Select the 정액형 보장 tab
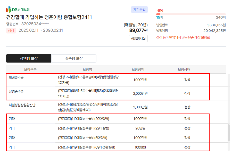232x156 pixels. click(x=29, y=58)
